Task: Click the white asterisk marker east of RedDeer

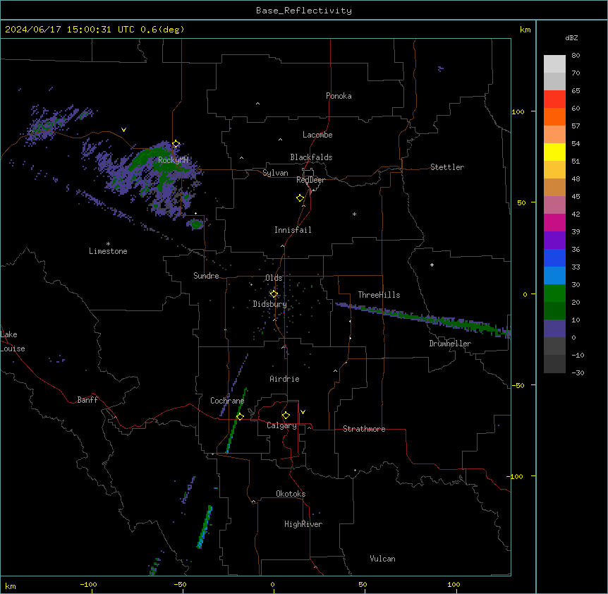Action: coord(354,214)
